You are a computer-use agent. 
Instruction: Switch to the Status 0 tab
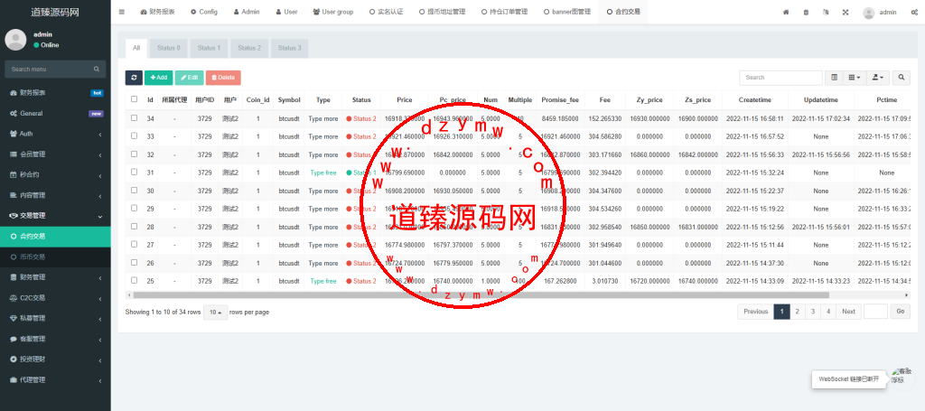coord(169,49)
